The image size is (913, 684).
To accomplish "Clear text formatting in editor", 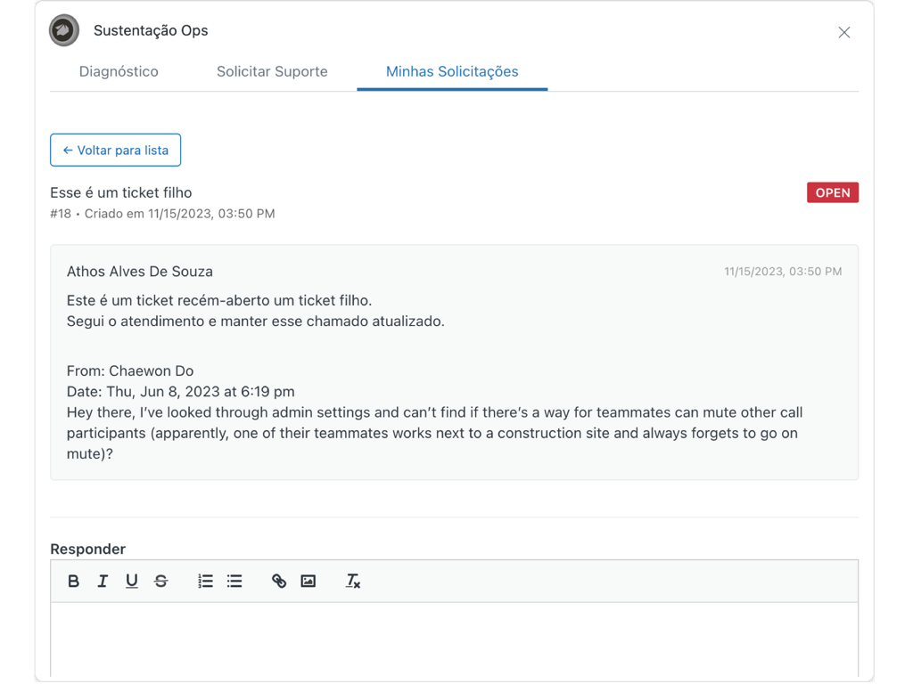I will 353,582.
